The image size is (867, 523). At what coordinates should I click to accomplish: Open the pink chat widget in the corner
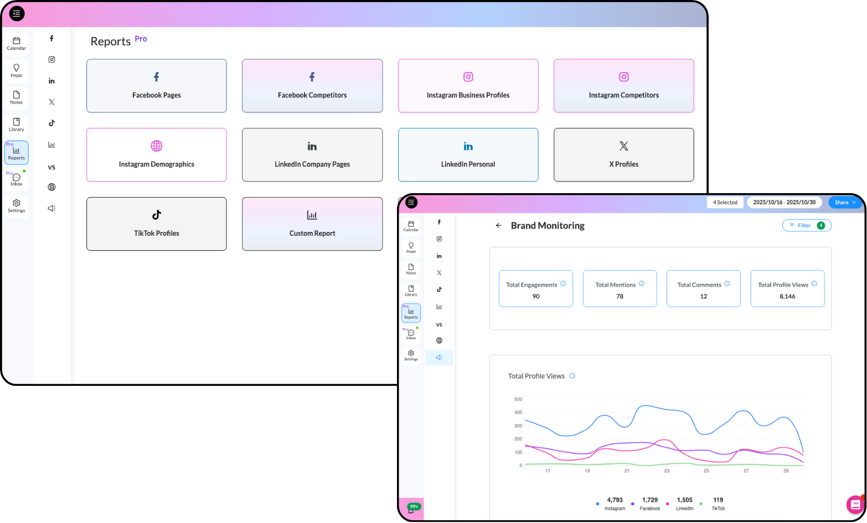coord(856,504)
